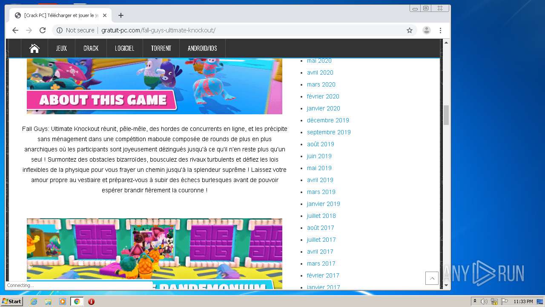Open the avril 2017 archive link
Viewport: 545px width, 307px height.
tap(320, 252)
